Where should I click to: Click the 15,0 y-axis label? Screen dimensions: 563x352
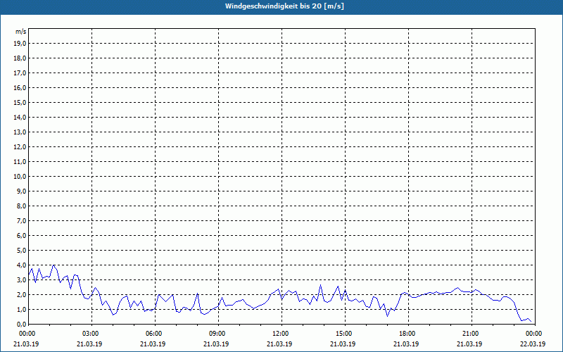(x=21, y=102)
